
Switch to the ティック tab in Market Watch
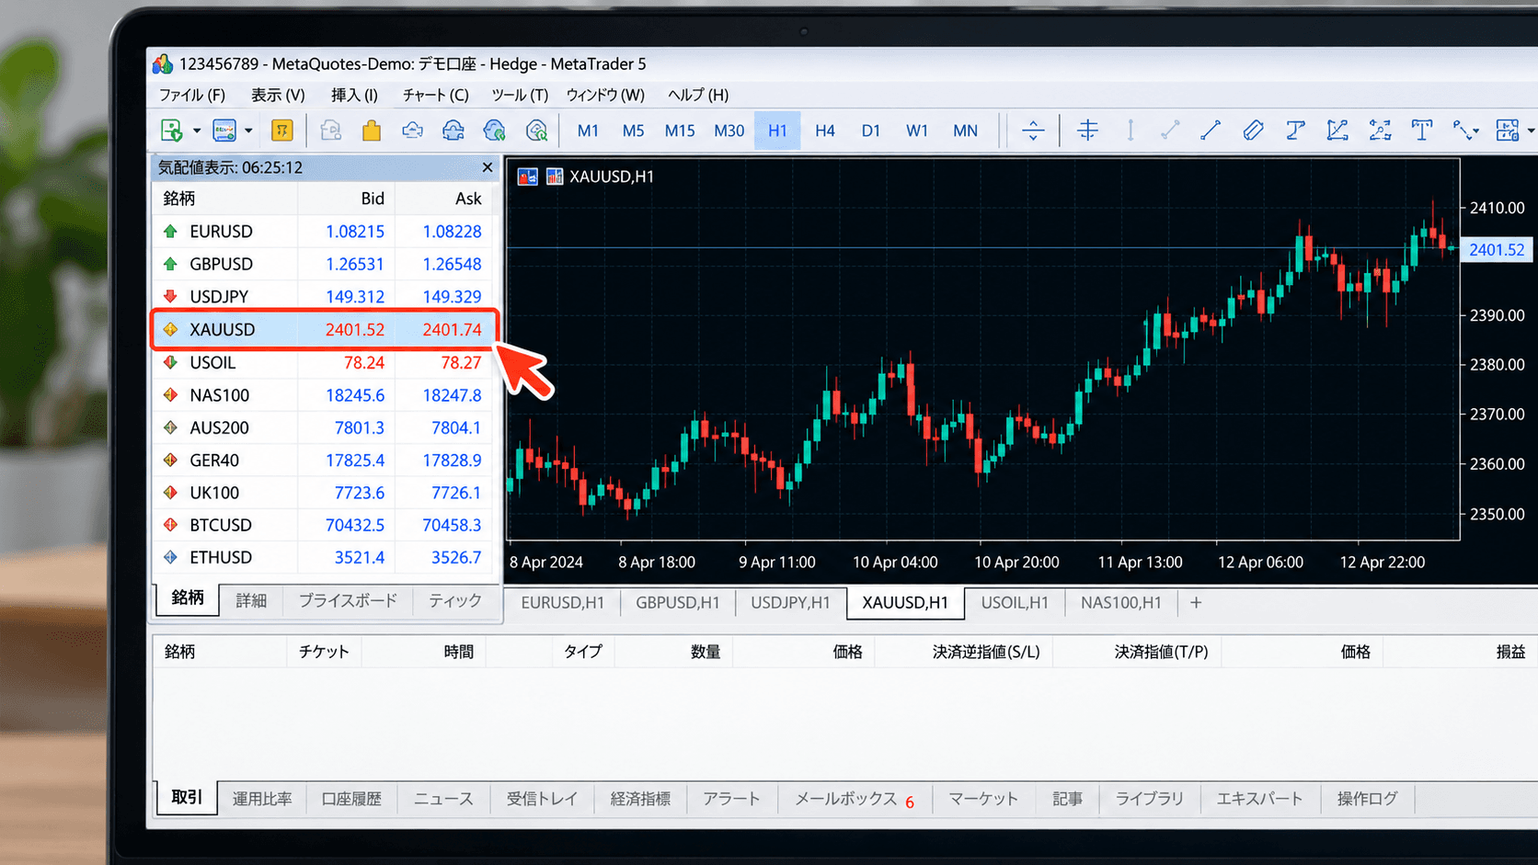coord(455,600)
